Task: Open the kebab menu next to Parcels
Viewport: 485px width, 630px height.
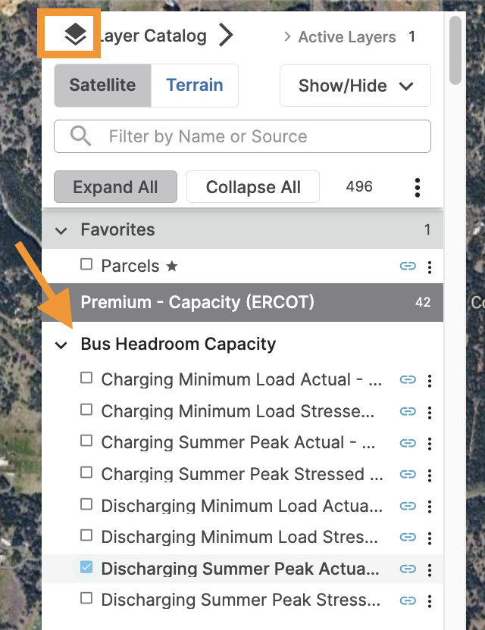Action: (x=430, y=267)
